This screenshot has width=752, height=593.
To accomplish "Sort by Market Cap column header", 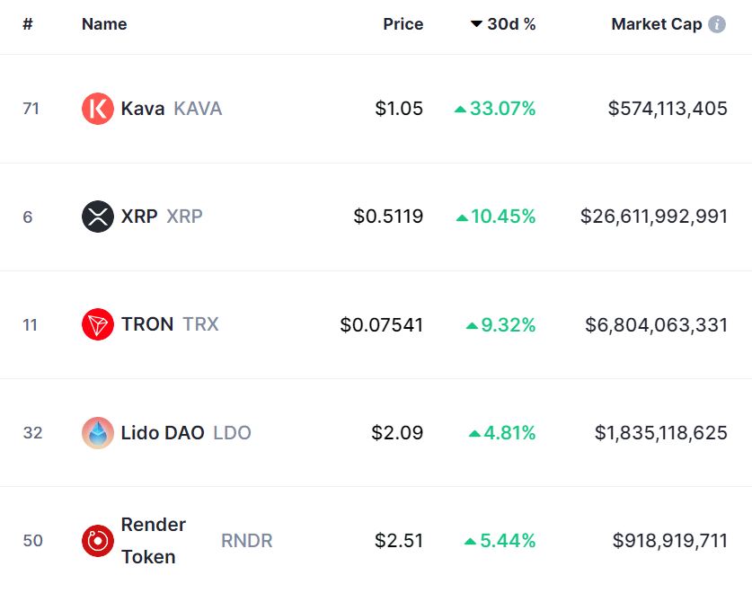I will 656,24.
